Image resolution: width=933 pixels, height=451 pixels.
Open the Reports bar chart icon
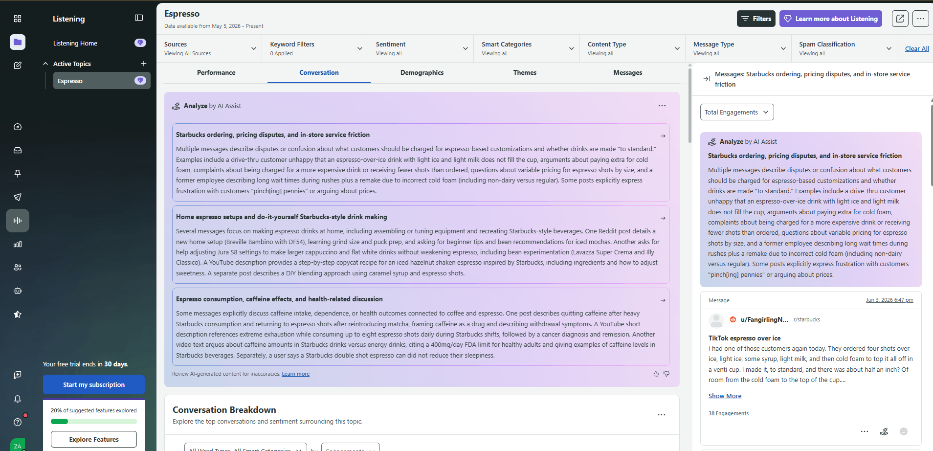(x=18, y=244)
